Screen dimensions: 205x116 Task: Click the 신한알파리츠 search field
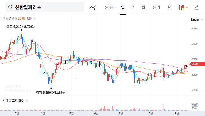45,7
